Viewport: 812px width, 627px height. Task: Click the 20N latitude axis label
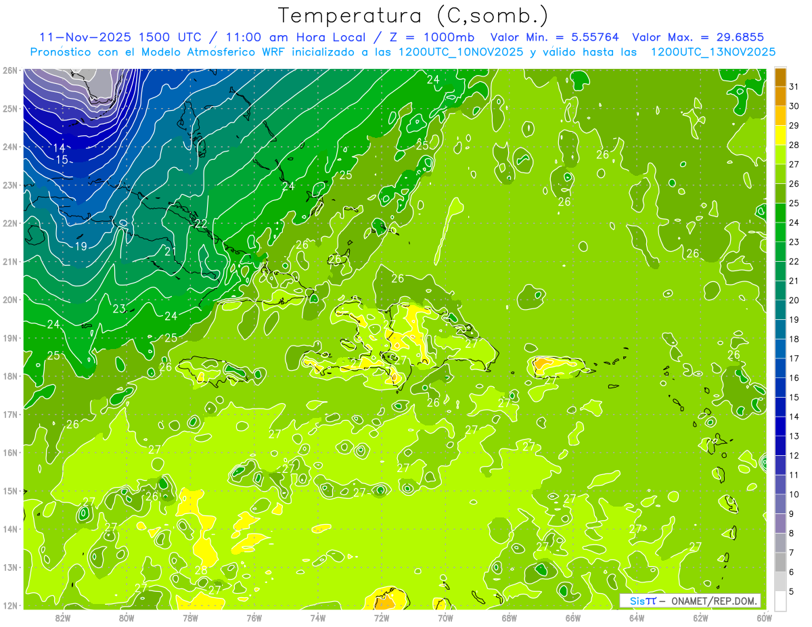click(x=10, y=300)
